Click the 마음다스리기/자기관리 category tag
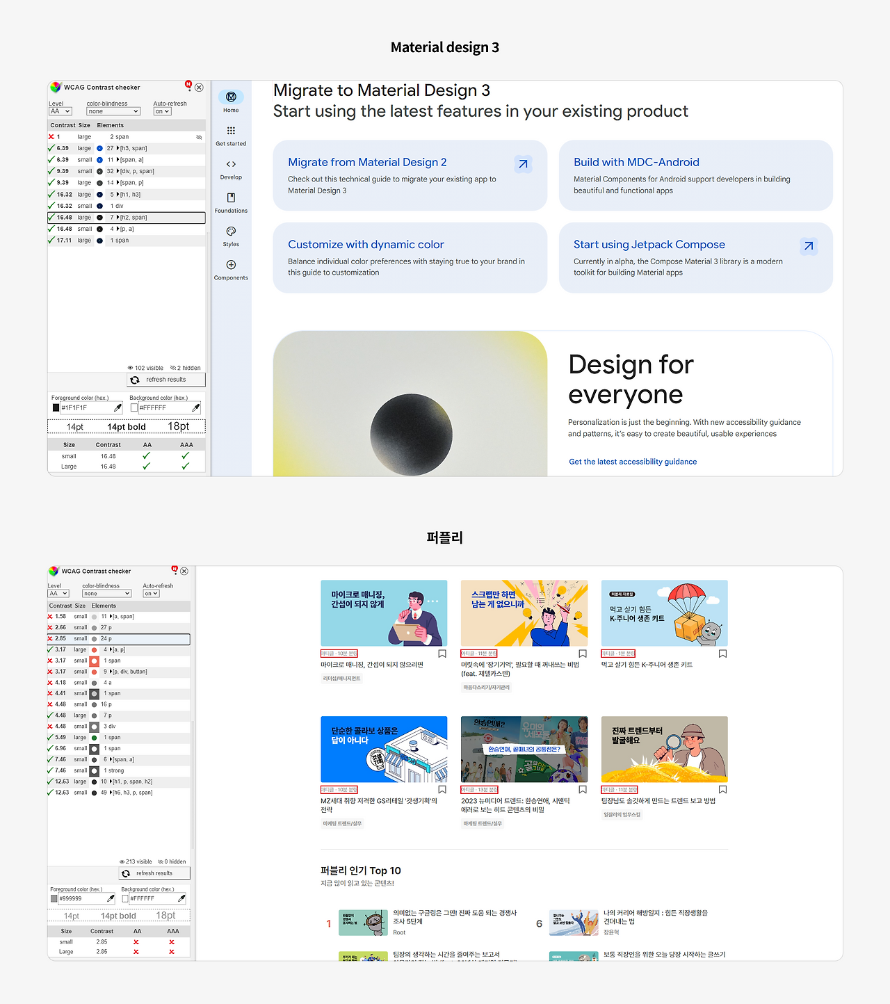 point(487,688)
